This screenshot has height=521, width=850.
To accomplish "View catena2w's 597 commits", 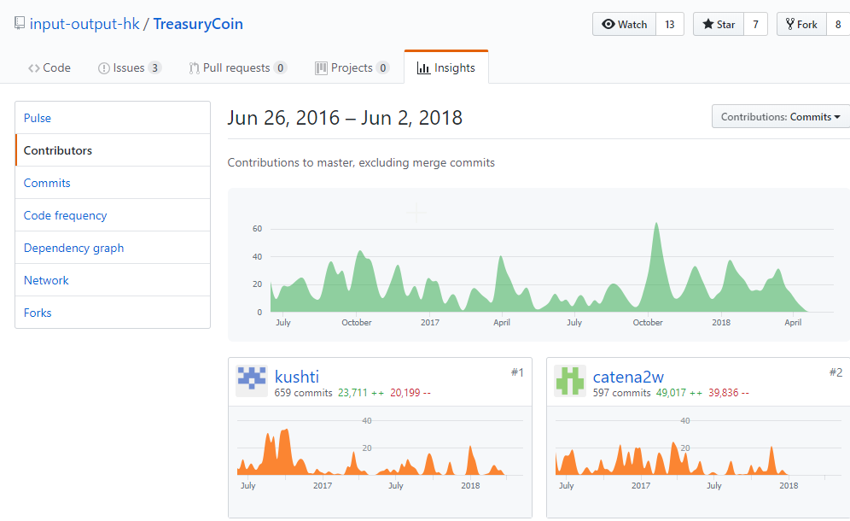I will [x=622, y=393].
